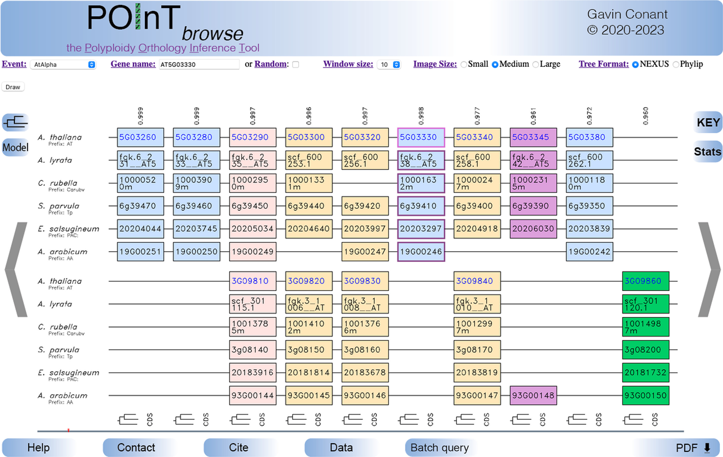Open tree icon under the 5G03345 column
Image resolution: width=723 pixels, height=457 pixels.
[x=521, y=419]
